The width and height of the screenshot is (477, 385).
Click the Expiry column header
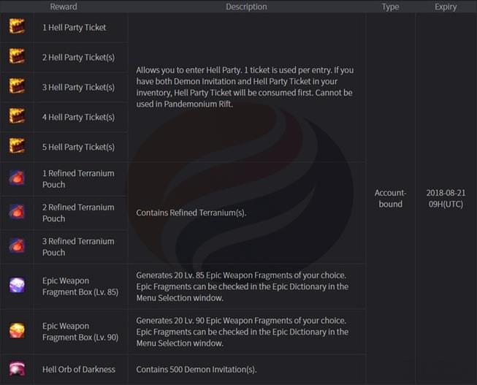pos(446,7)
